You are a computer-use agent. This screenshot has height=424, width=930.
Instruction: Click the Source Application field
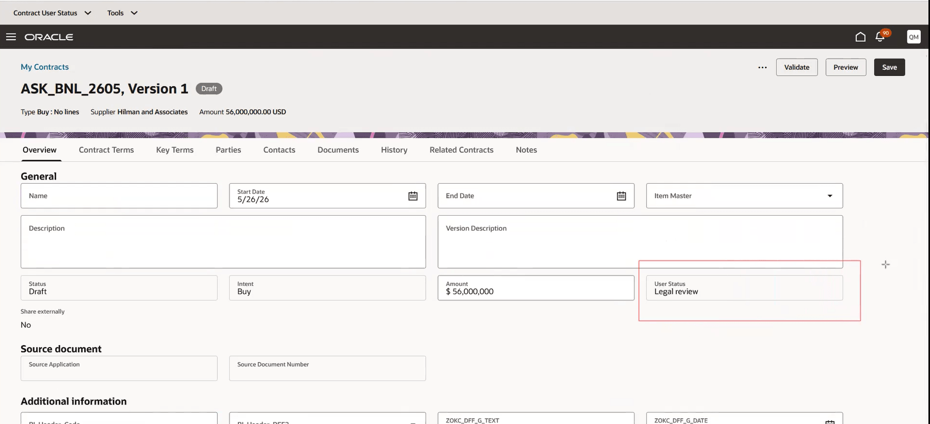click(119, 368)
